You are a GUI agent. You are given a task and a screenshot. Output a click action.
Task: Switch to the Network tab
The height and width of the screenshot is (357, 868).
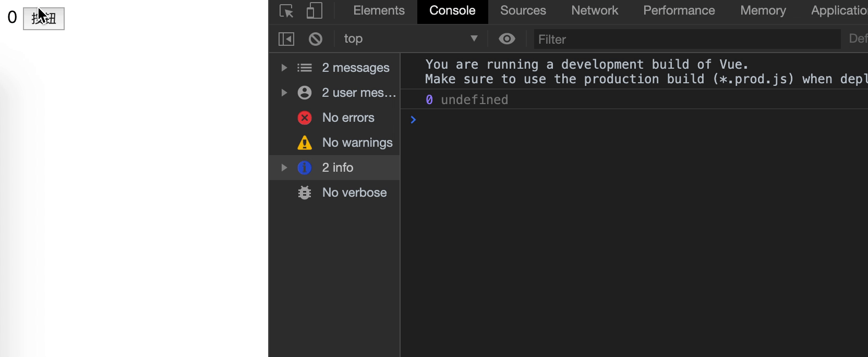(594, 11)
